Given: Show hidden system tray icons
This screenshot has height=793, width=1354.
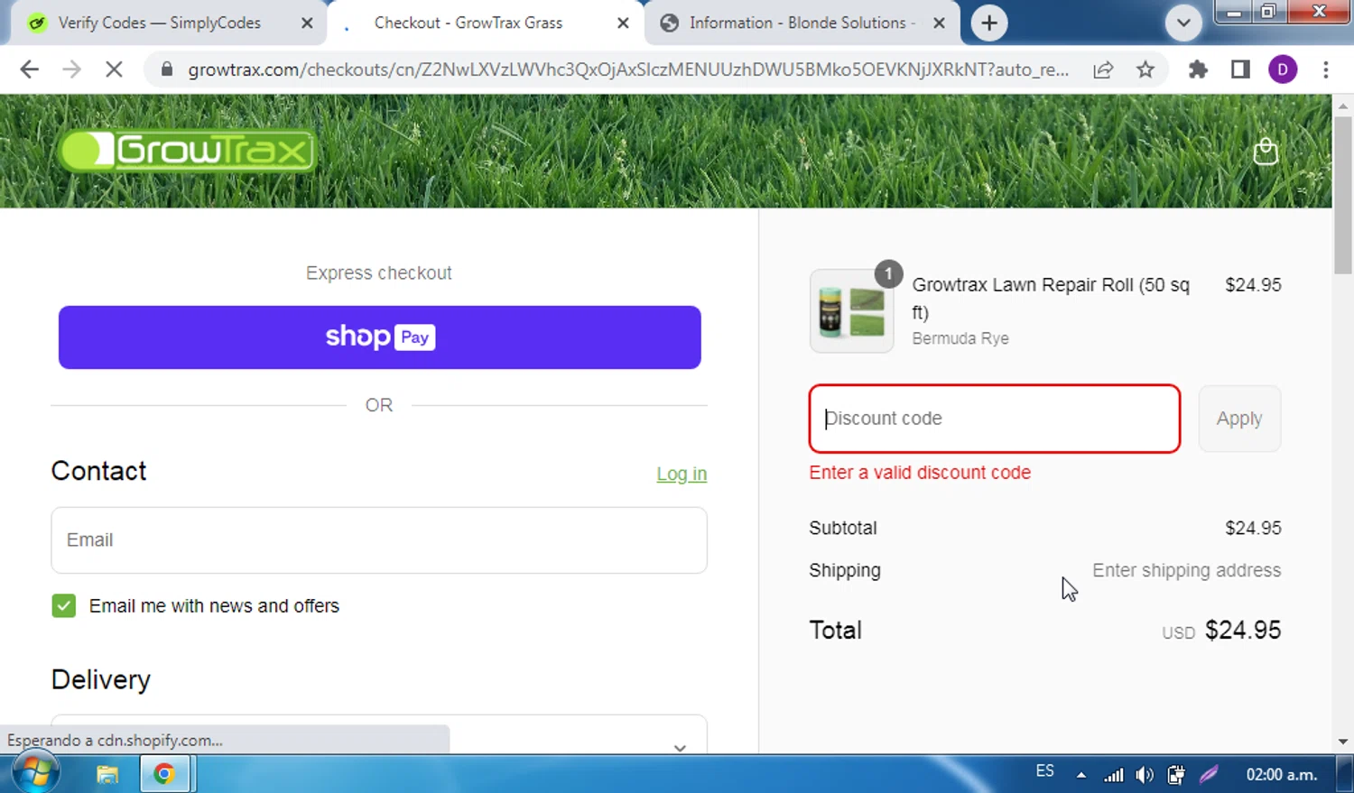Looking at the screenshot, I should pyautogui.click(x=1080, y=775).
